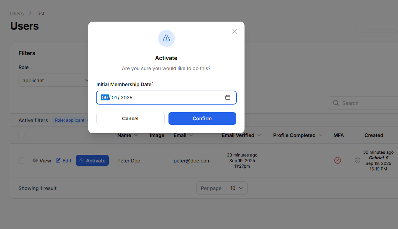
Task: Click the eye View action for Peter Doe
Action: (x=42, y=161)
